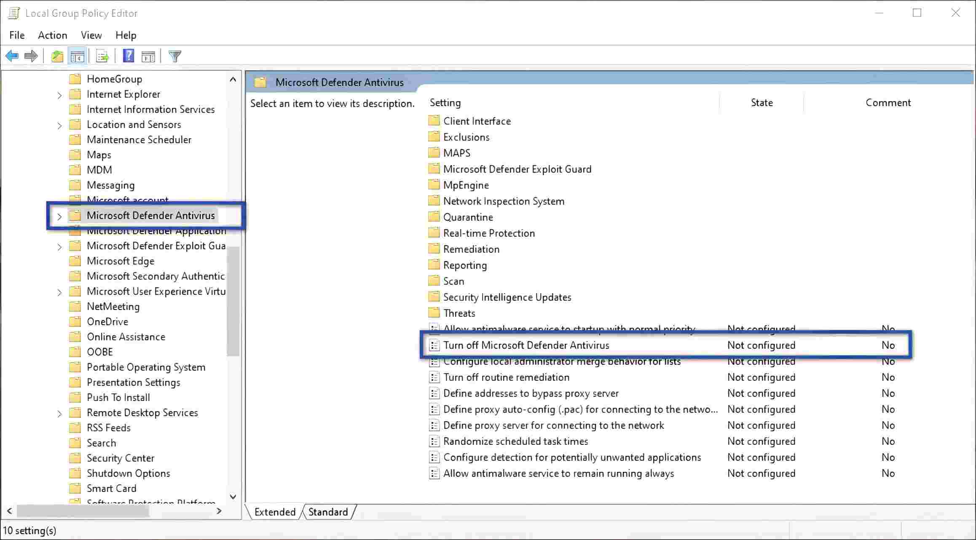Expand the Location and Sensors tree node
Screen dimensions: 976x540
[x=59, y=126]
